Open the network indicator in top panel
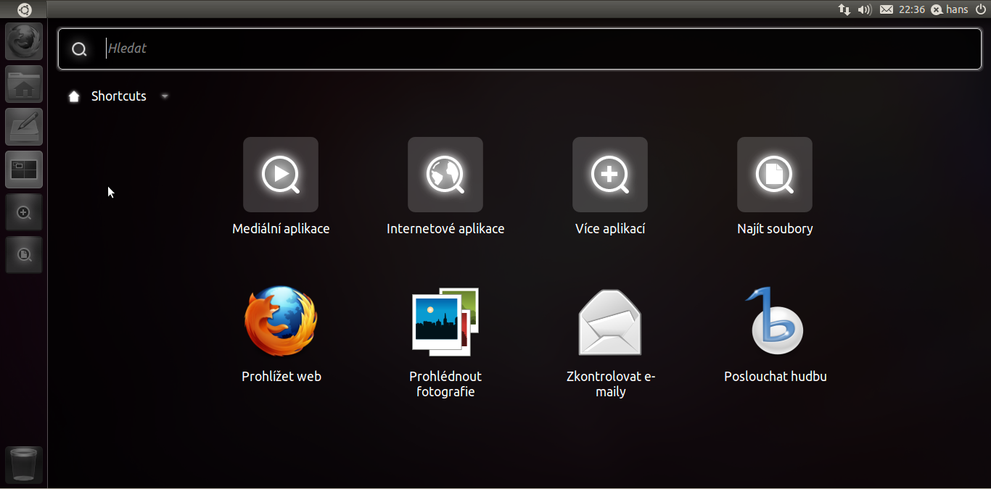 point(844,9)
